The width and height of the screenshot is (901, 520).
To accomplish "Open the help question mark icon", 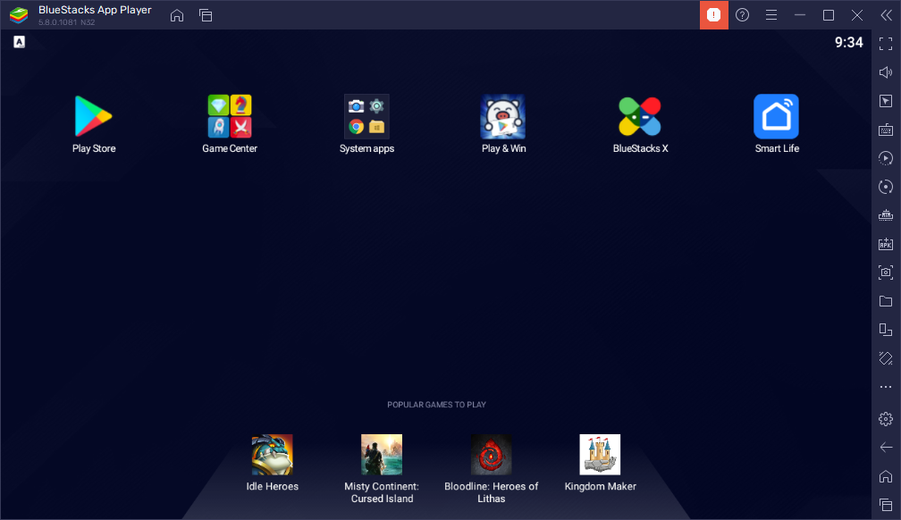I will point(742,15).
